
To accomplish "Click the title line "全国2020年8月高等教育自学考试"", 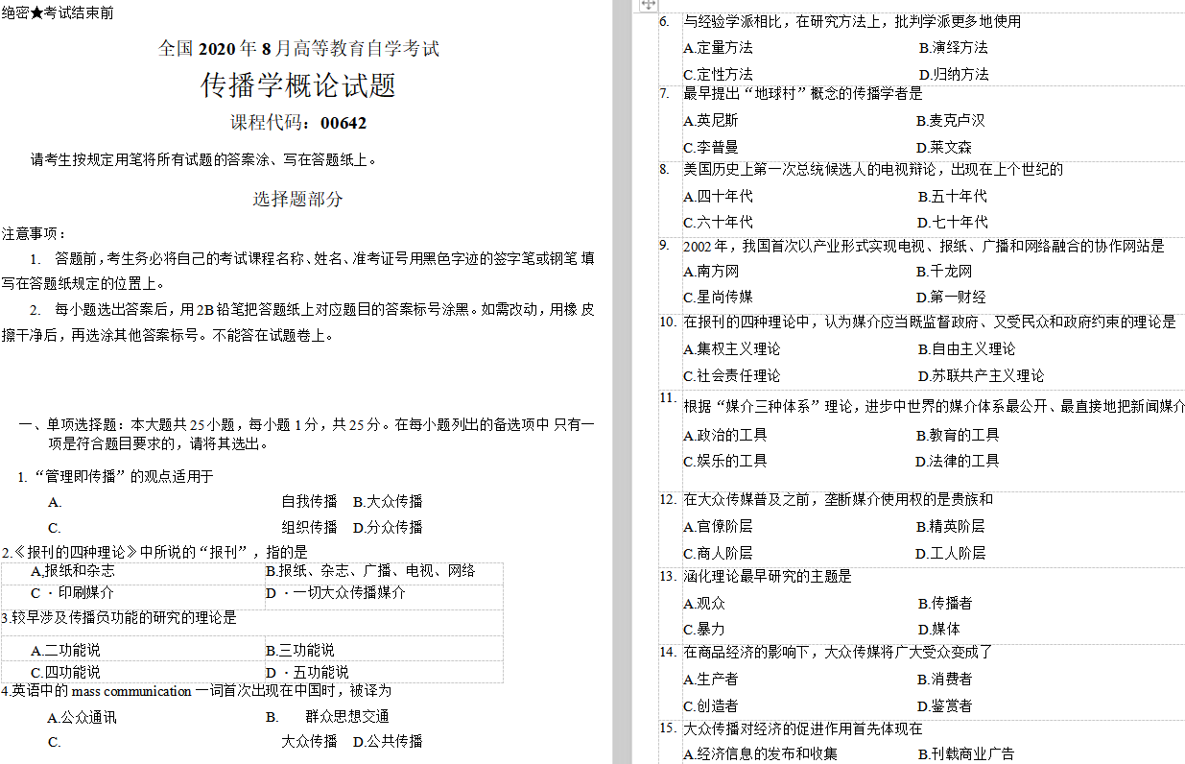I will (298, 49).
